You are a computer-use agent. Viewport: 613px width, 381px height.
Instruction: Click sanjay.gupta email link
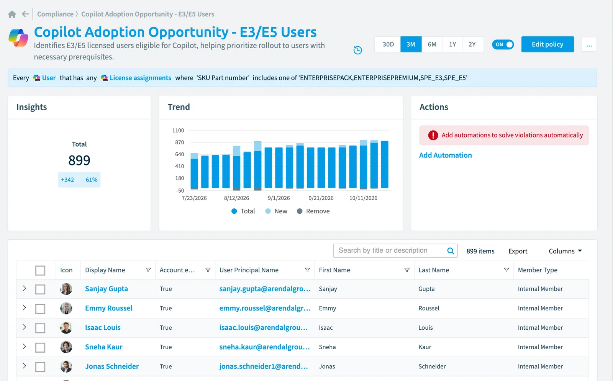point(265,289)
